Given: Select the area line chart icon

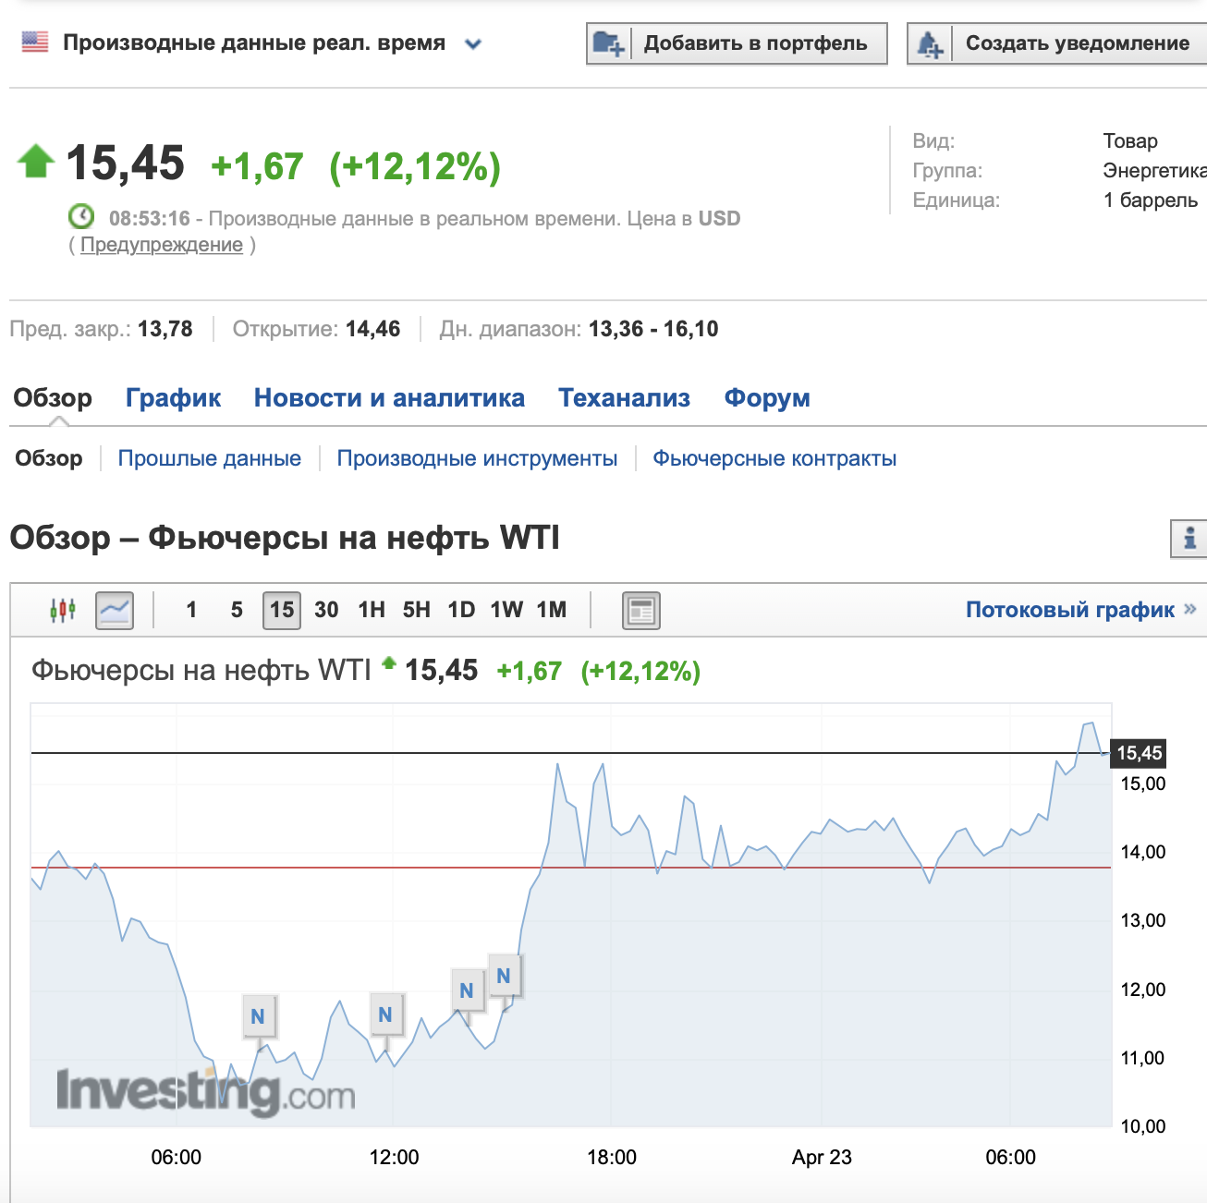Looking at the screenshot, I should (115, 610).
